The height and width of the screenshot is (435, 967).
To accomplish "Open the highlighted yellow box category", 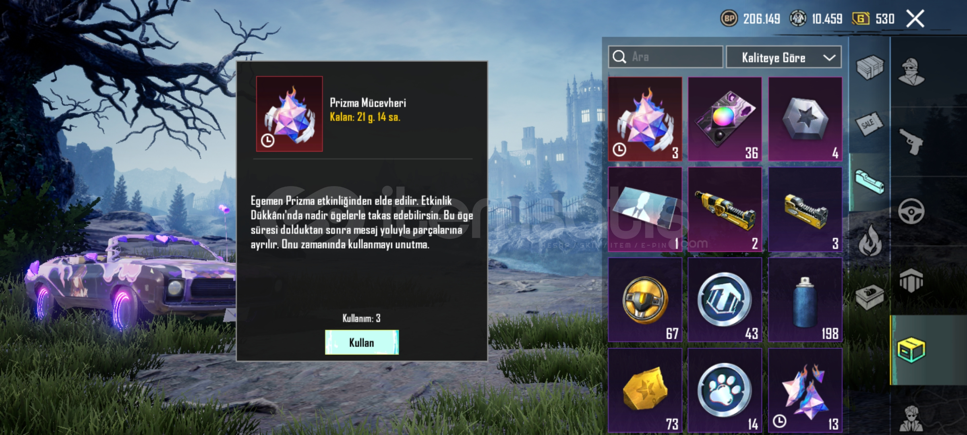I will coord(911,350).
